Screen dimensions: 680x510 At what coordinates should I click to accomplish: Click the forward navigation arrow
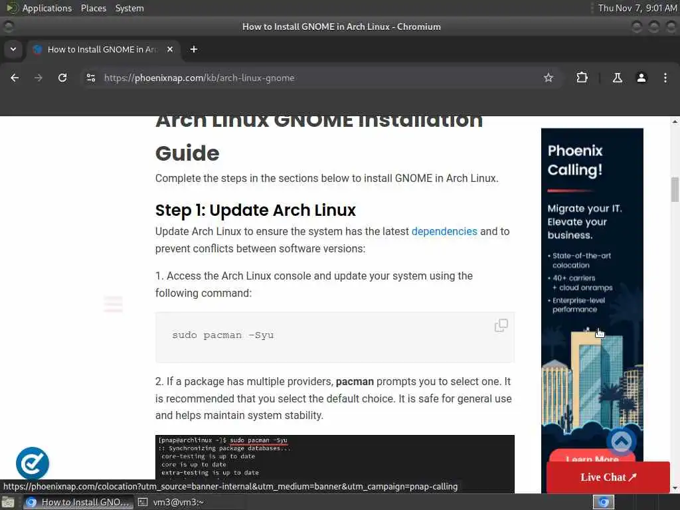(x=38, y=78)
